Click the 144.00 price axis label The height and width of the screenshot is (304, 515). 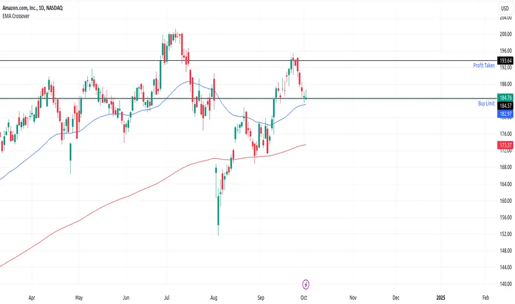pyautogui.click(x=506, y=267)
